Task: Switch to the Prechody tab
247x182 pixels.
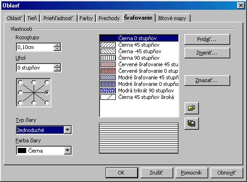Action: pyautogui.click(x=109, y=18)
